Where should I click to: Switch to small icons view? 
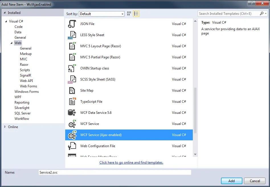coord(129,14)
